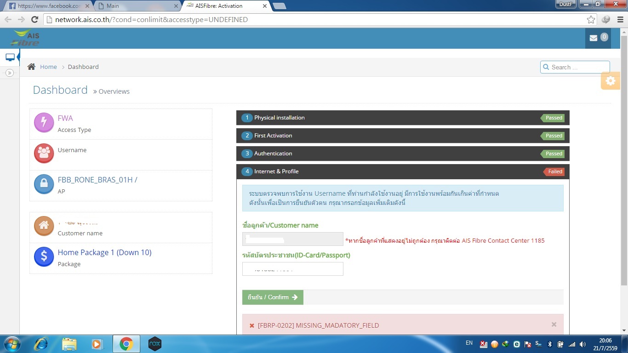
Task: Click the power plug battery tray icon
Action: click(560, 344)
